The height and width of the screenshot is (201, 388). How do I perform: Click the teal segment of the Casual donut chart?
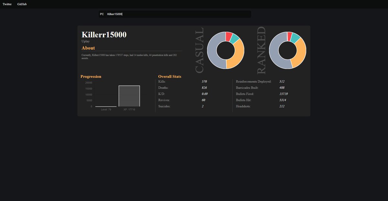[235, 39]
